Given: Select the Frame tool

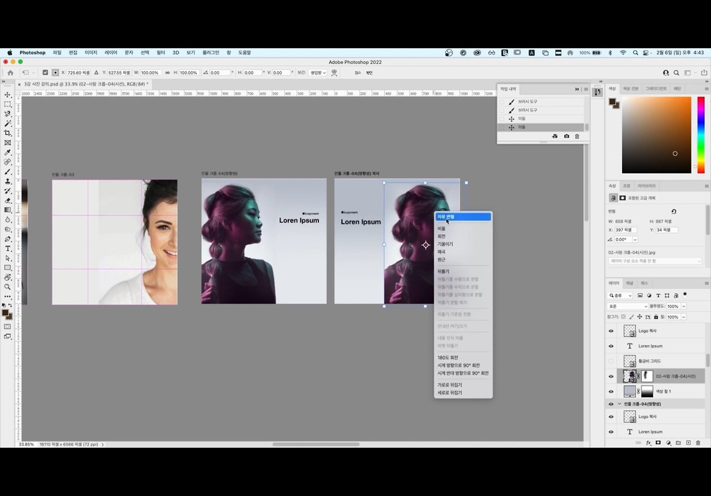Looking at the screenshot, I should [8, 143].
